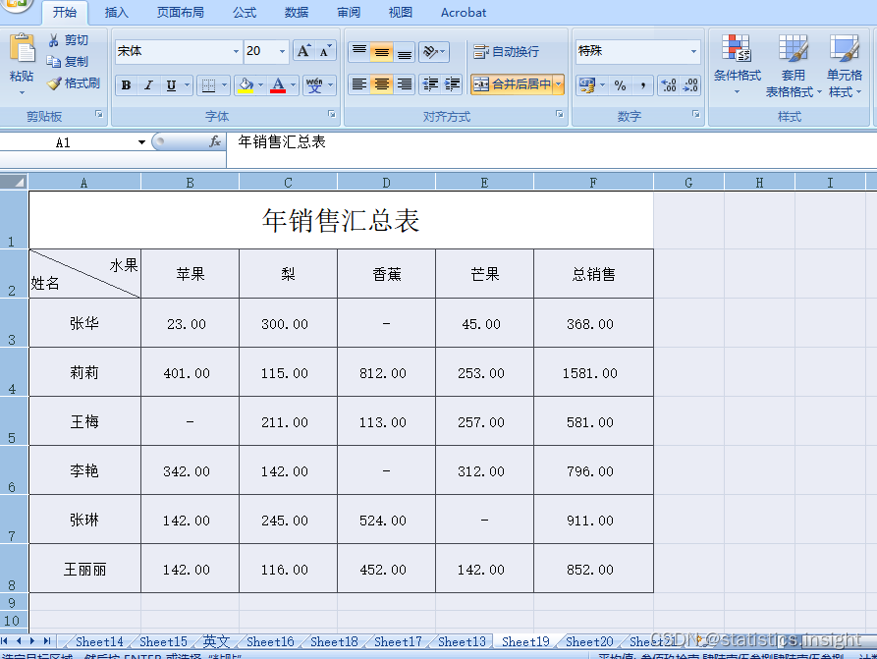Align text right
This screenshot has height=659, width=877.
[404, 84]
